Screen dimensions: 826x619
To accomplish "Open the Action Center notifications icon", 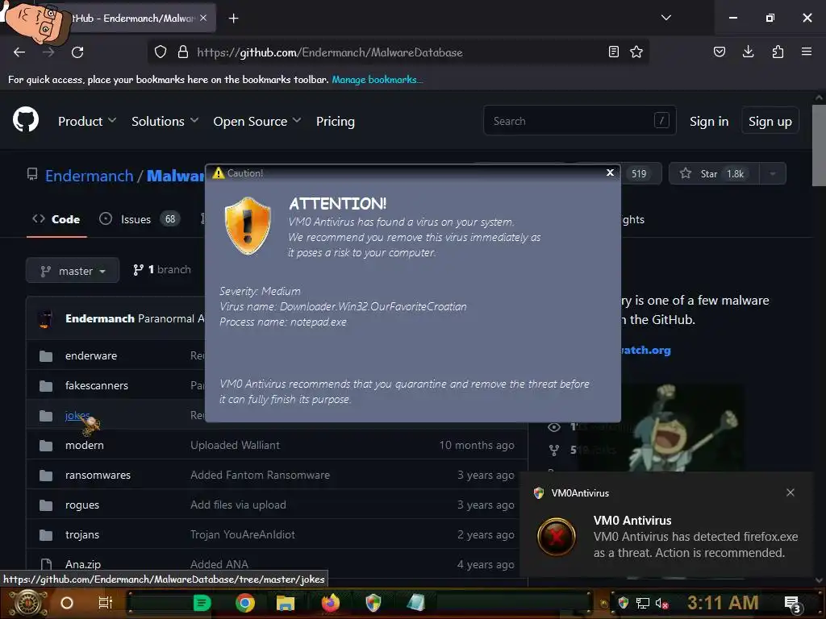I will 793,604.
